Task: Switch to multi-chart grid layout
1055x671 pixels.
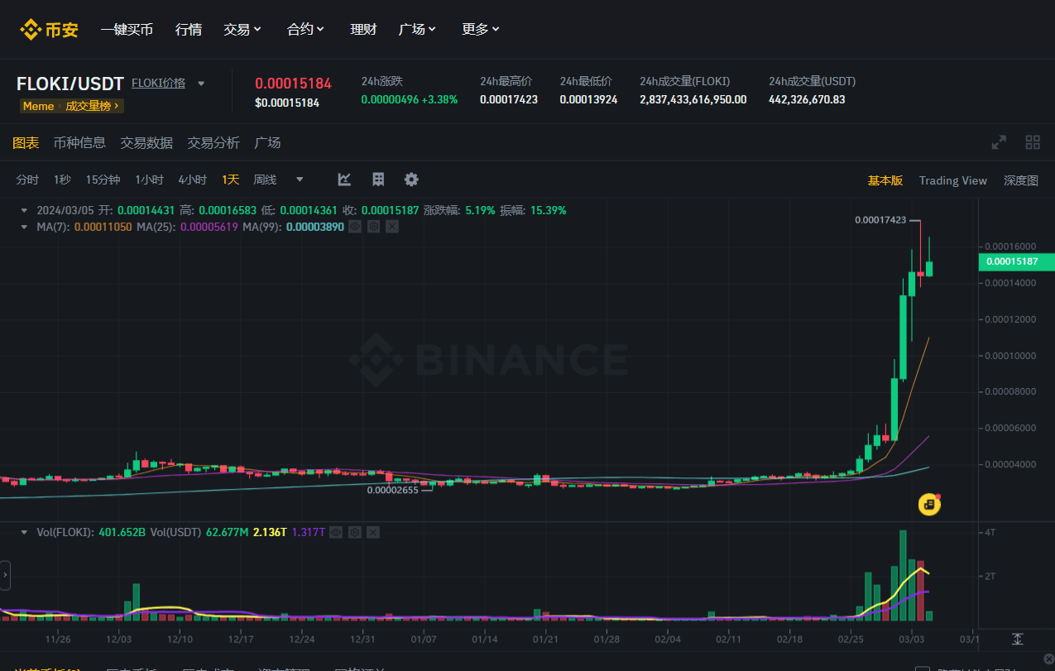Action: point(1033,142)
